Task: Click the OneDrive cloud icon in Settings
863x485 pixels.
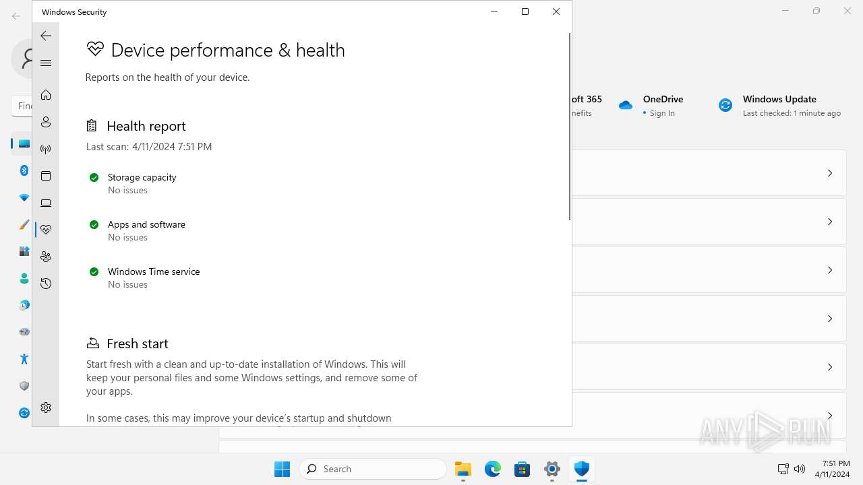Action: coord(626,105)
